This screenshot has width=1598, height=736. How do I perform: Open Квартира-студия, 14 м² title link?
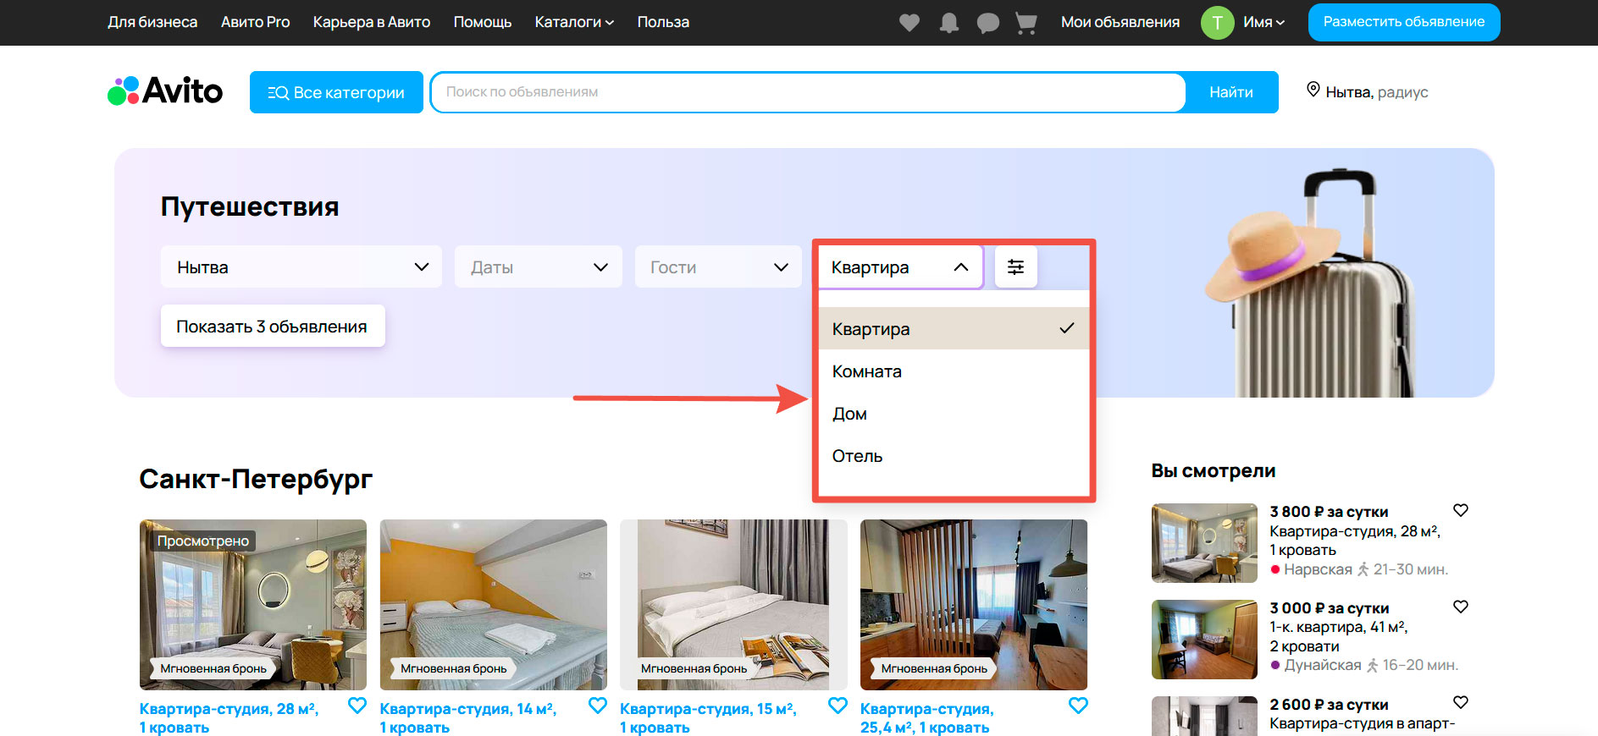pos(468,718)
